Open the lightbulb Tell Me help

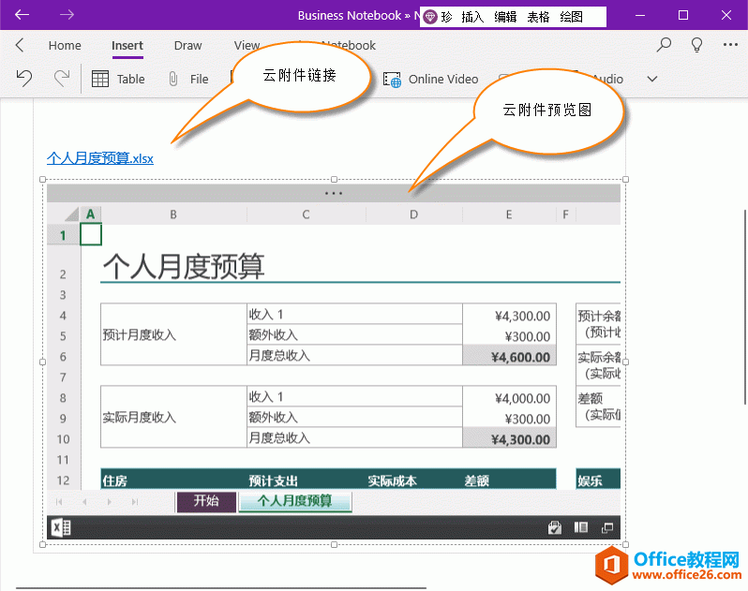(696, 45)
